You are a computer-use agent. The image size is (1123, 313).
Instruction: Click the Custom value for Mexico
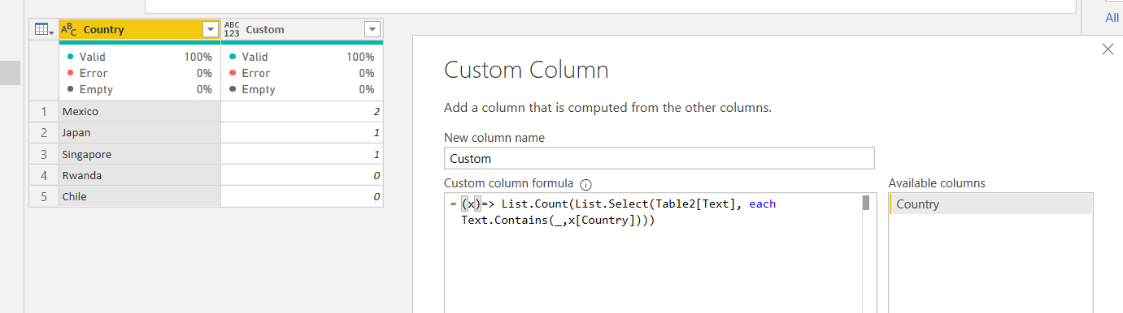click(x=302, y=112)
